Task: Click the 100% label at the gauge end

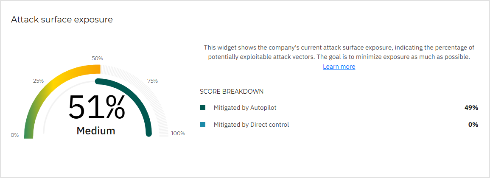Action: [178, 133]
